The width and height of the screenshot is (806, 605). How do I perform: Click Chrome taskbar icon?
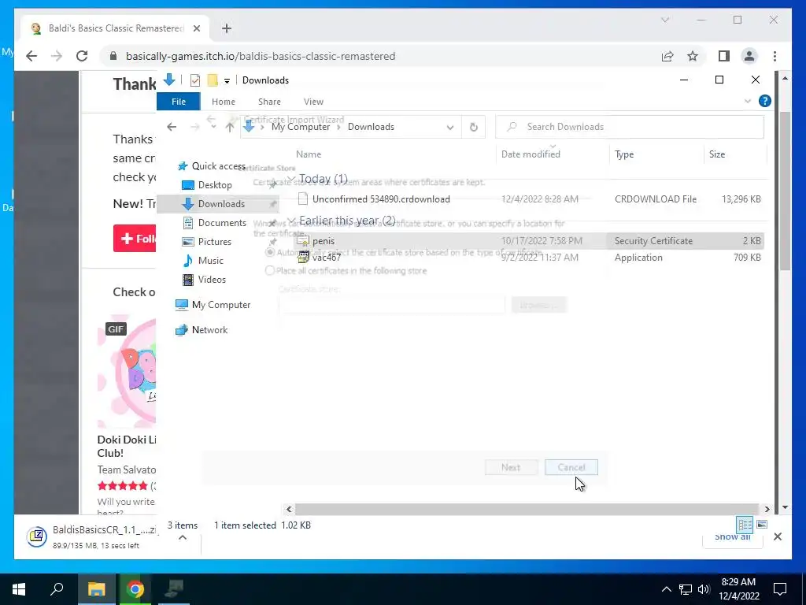tap(135, 589)
